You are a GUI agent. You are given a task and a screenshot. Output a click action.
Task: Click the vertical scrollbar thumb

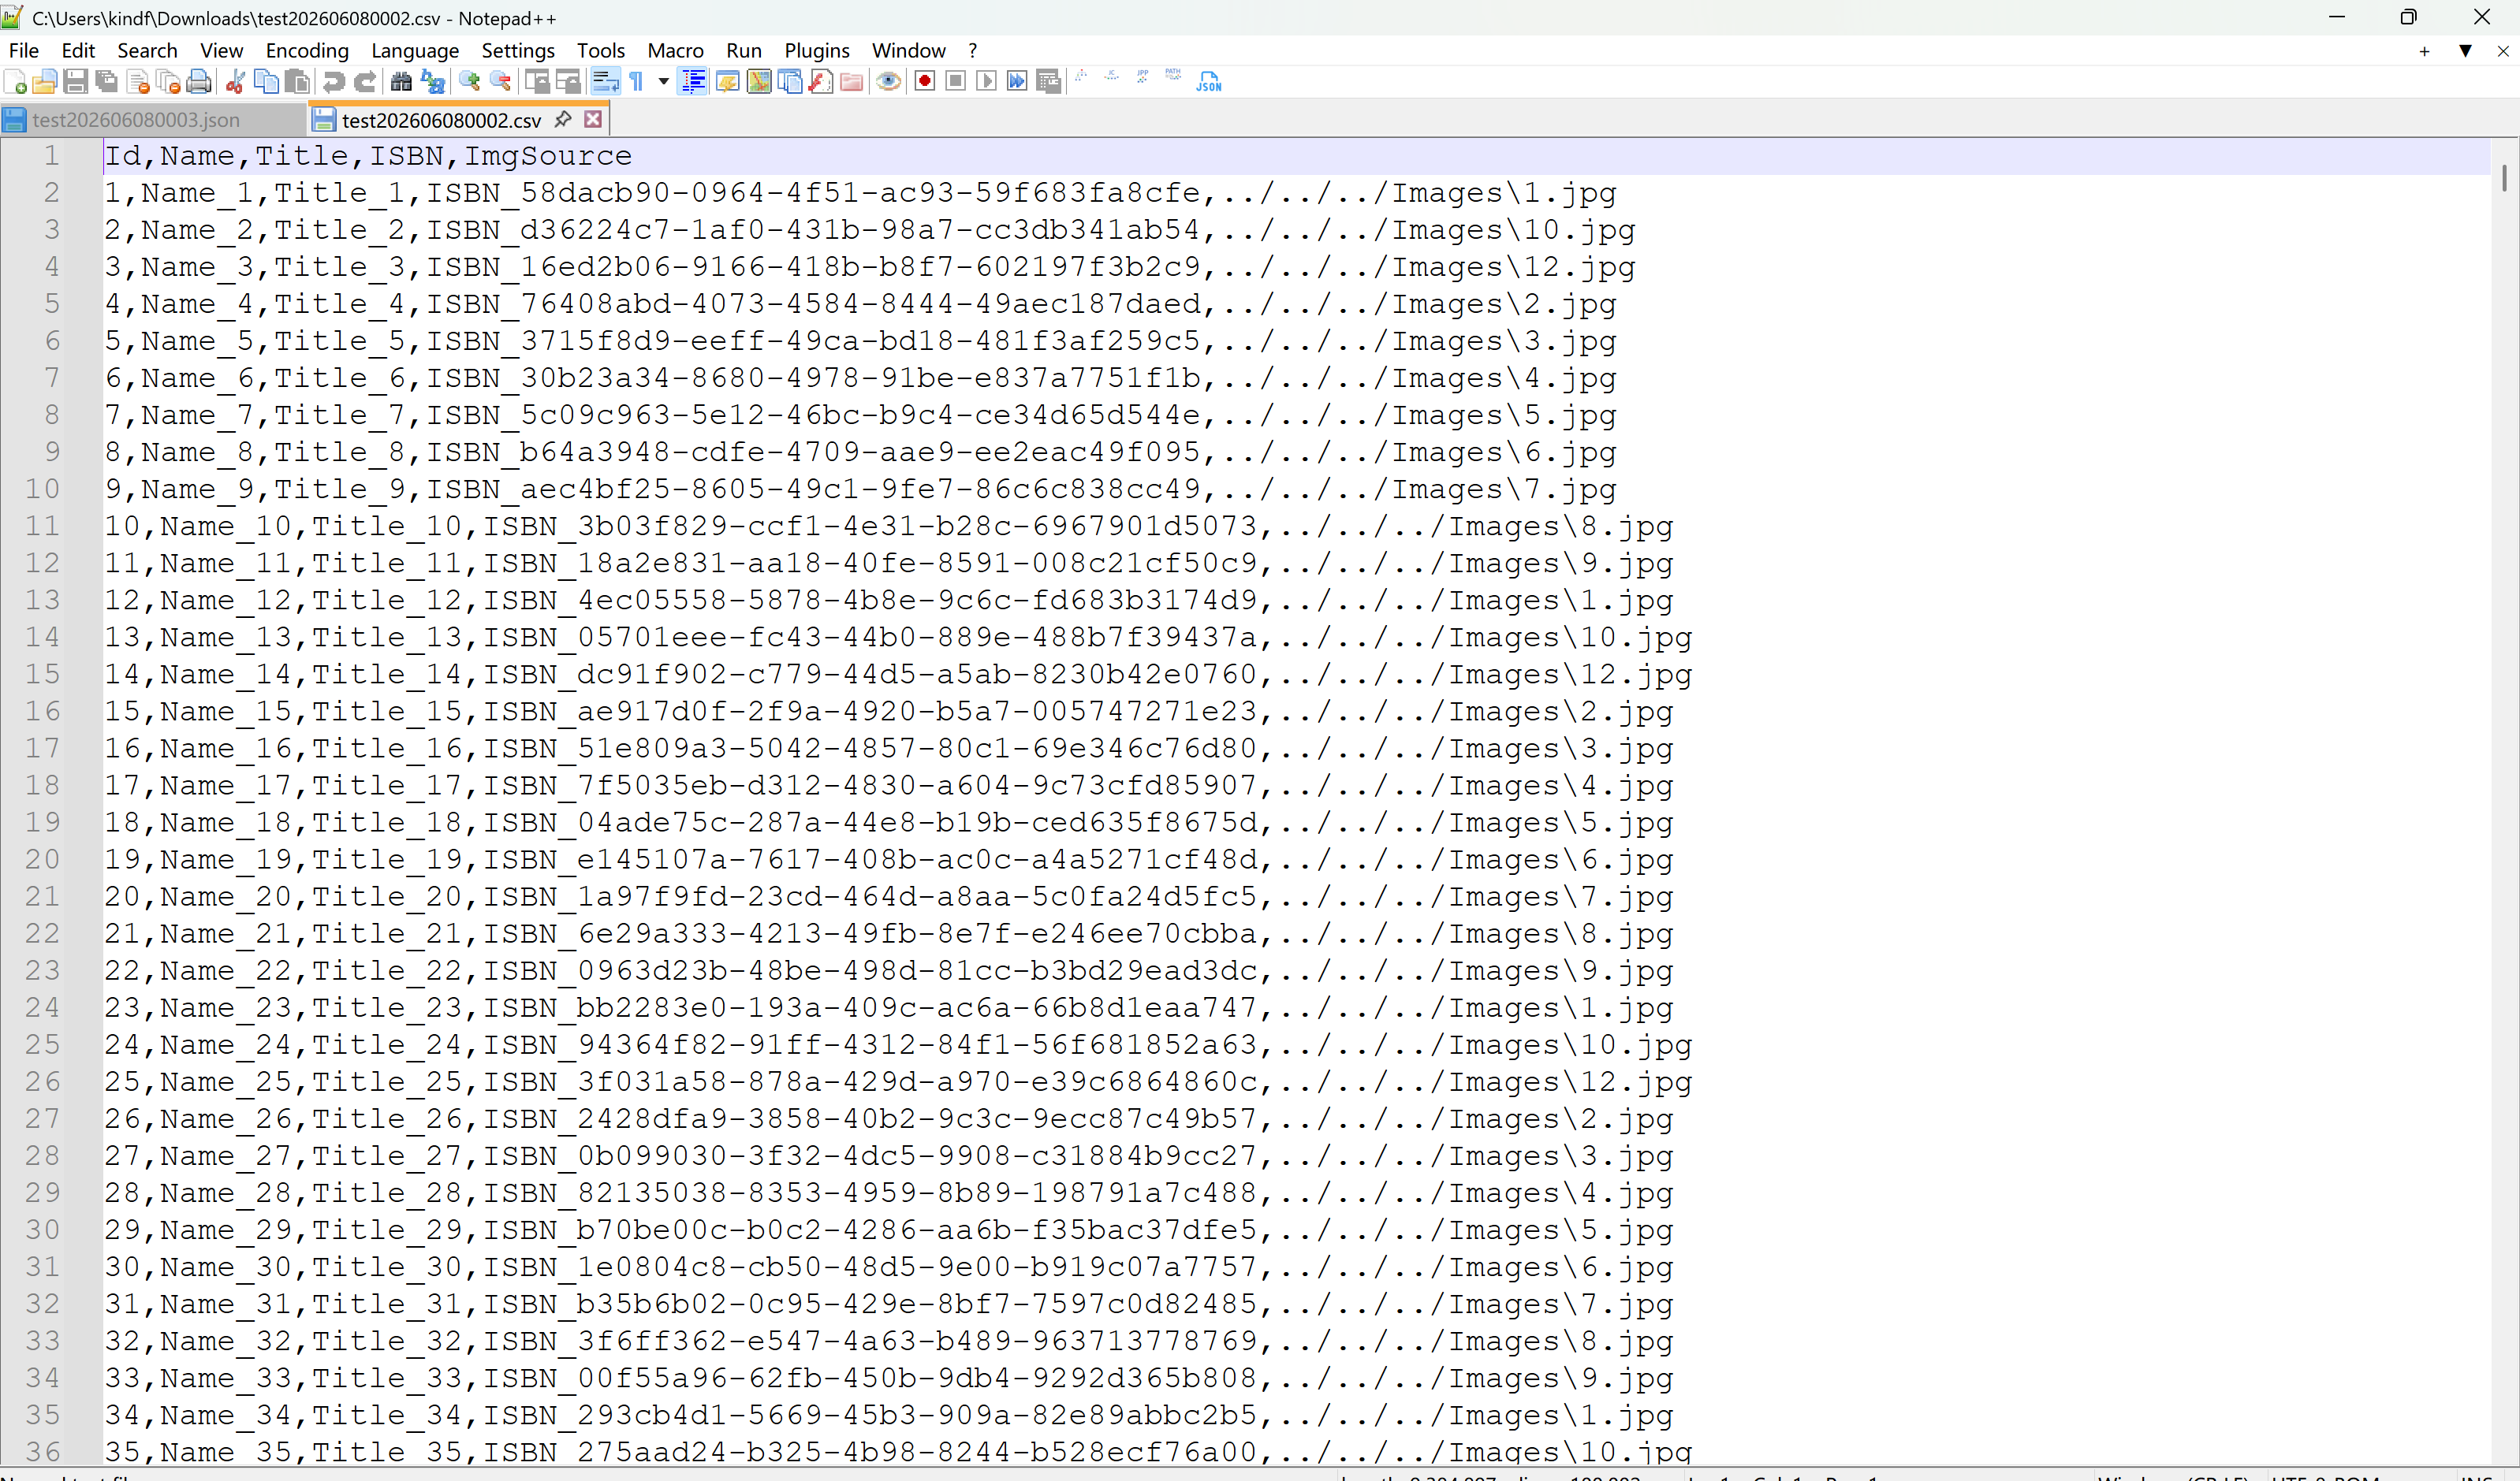click(2504, 178)
